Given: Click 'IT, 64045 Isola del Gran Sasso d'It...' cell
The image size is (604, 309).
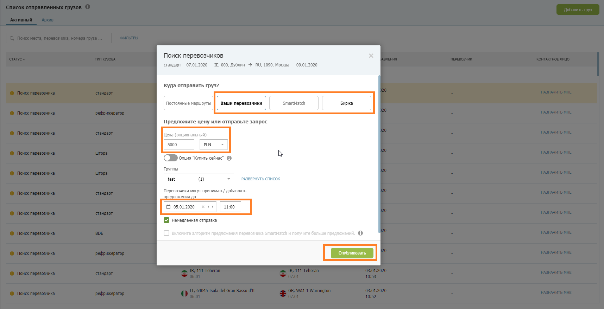Looking at the screenshot, I should tap(224, 291).
